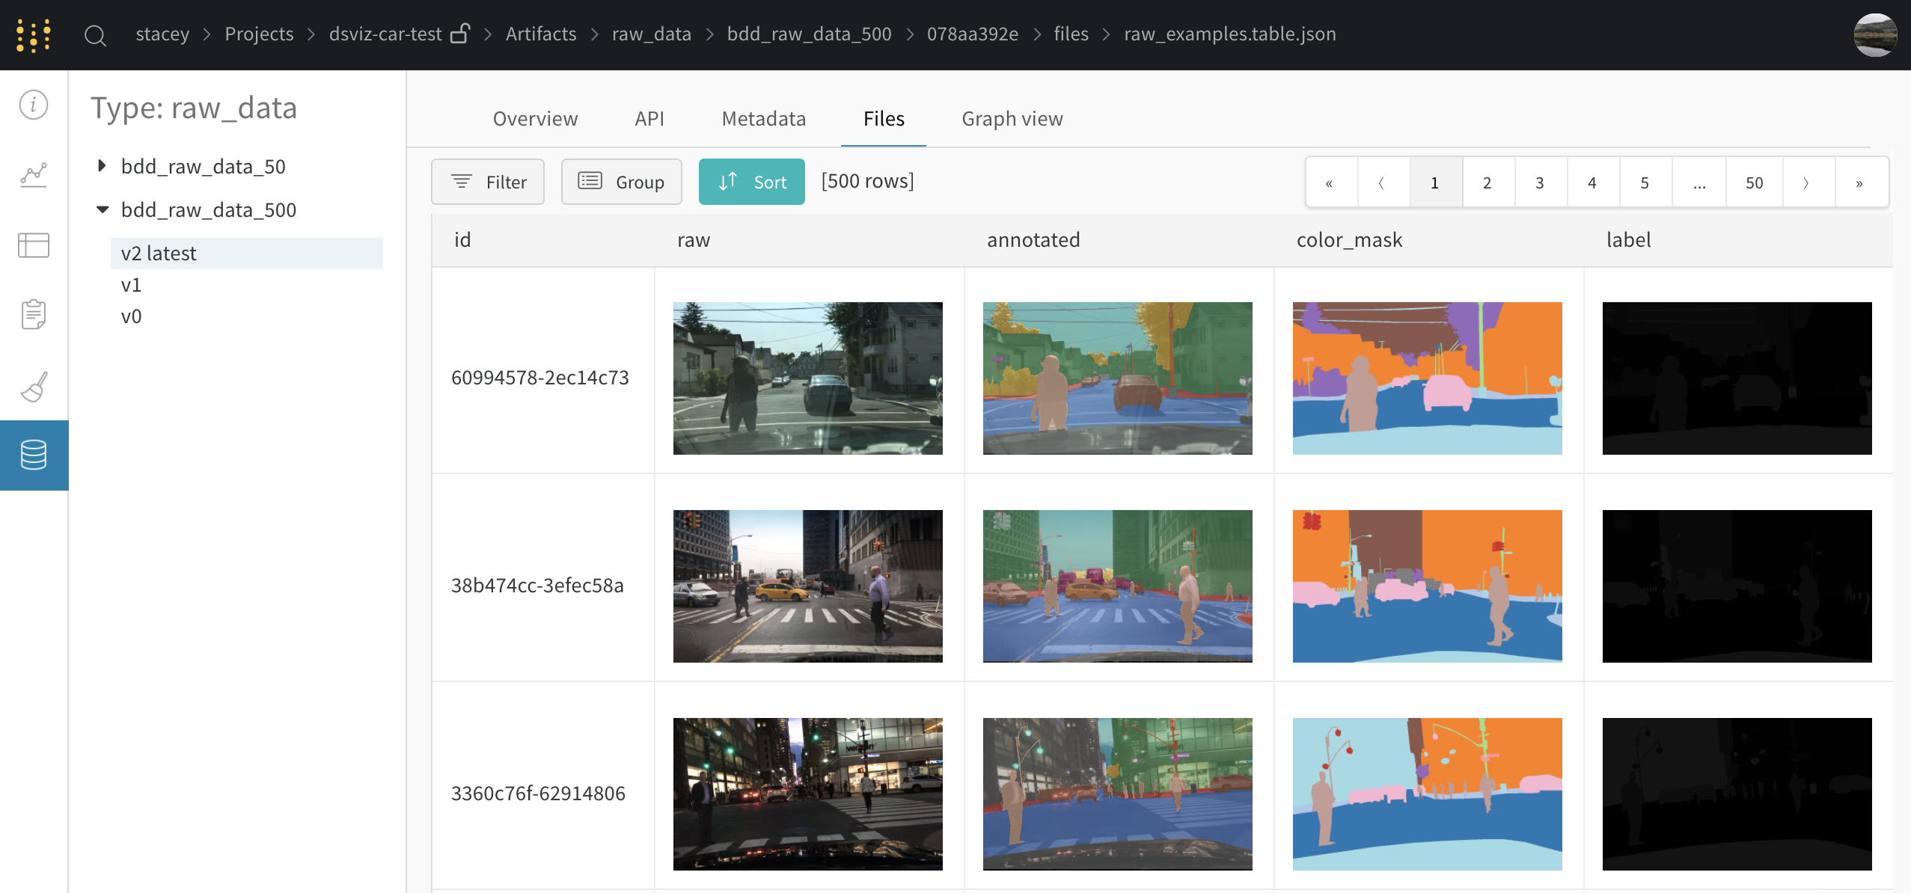Open the runs table sidebar icon
The height and width of the screenshot is (893, 1911).
tap(34, 245)
